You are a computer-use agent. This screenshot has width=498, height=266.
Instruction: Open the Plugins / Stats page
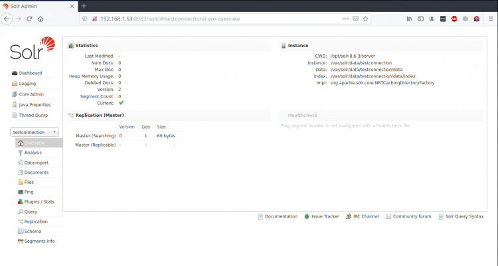[39, 202]
